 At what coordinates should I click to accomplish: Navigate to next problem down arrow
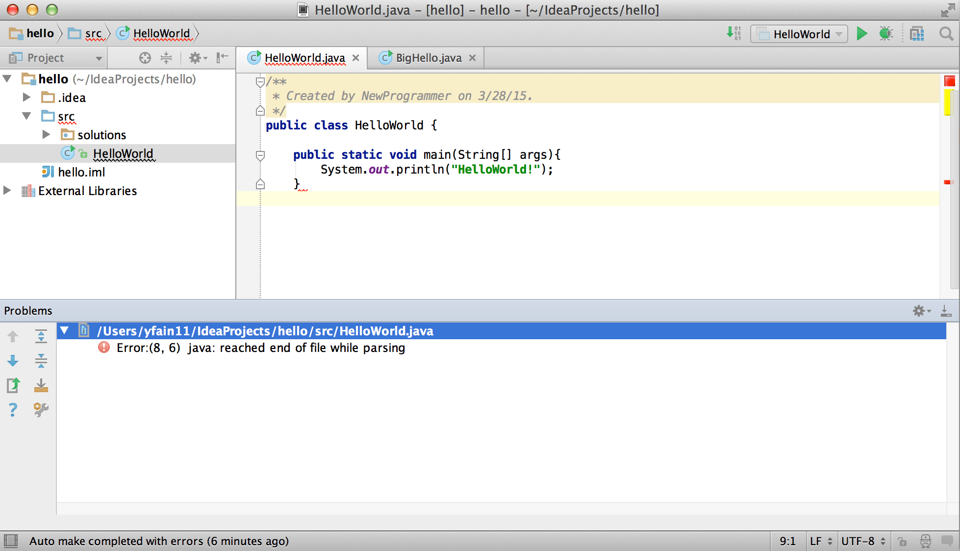pos(13,361)
